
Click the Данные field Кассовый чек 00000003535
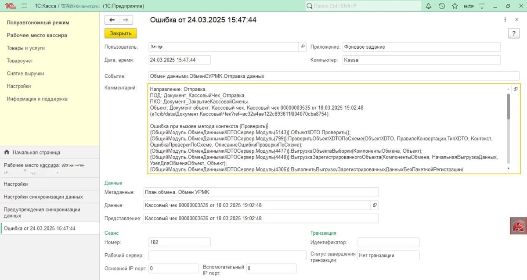257,205
